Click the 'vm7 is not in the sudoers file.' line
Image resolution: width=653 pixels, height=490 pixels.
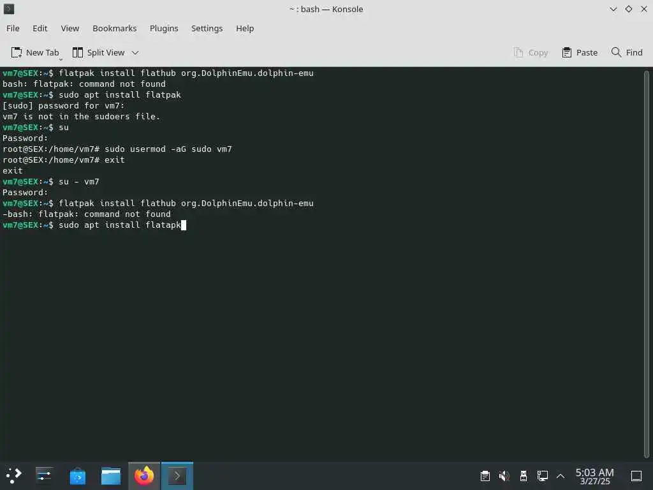81,117
